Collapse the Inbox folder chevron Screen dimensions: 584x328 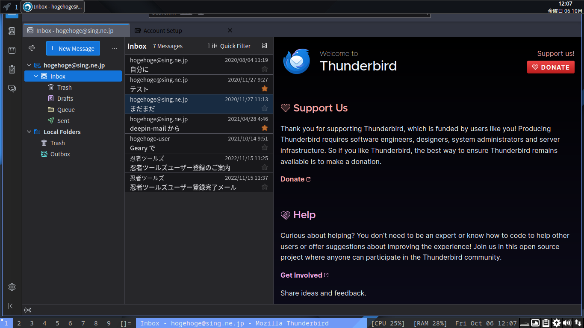tap(36, 76)
